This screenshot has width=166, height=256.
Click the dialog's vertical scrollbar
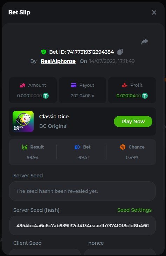pyautogui.click(x=164, y=114)
